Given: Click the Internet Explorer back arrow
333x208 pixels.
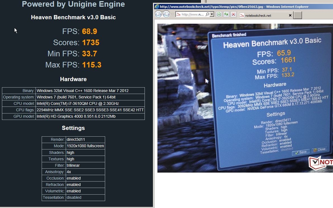Looking at the screenshot, I should (x=158, y=14).
